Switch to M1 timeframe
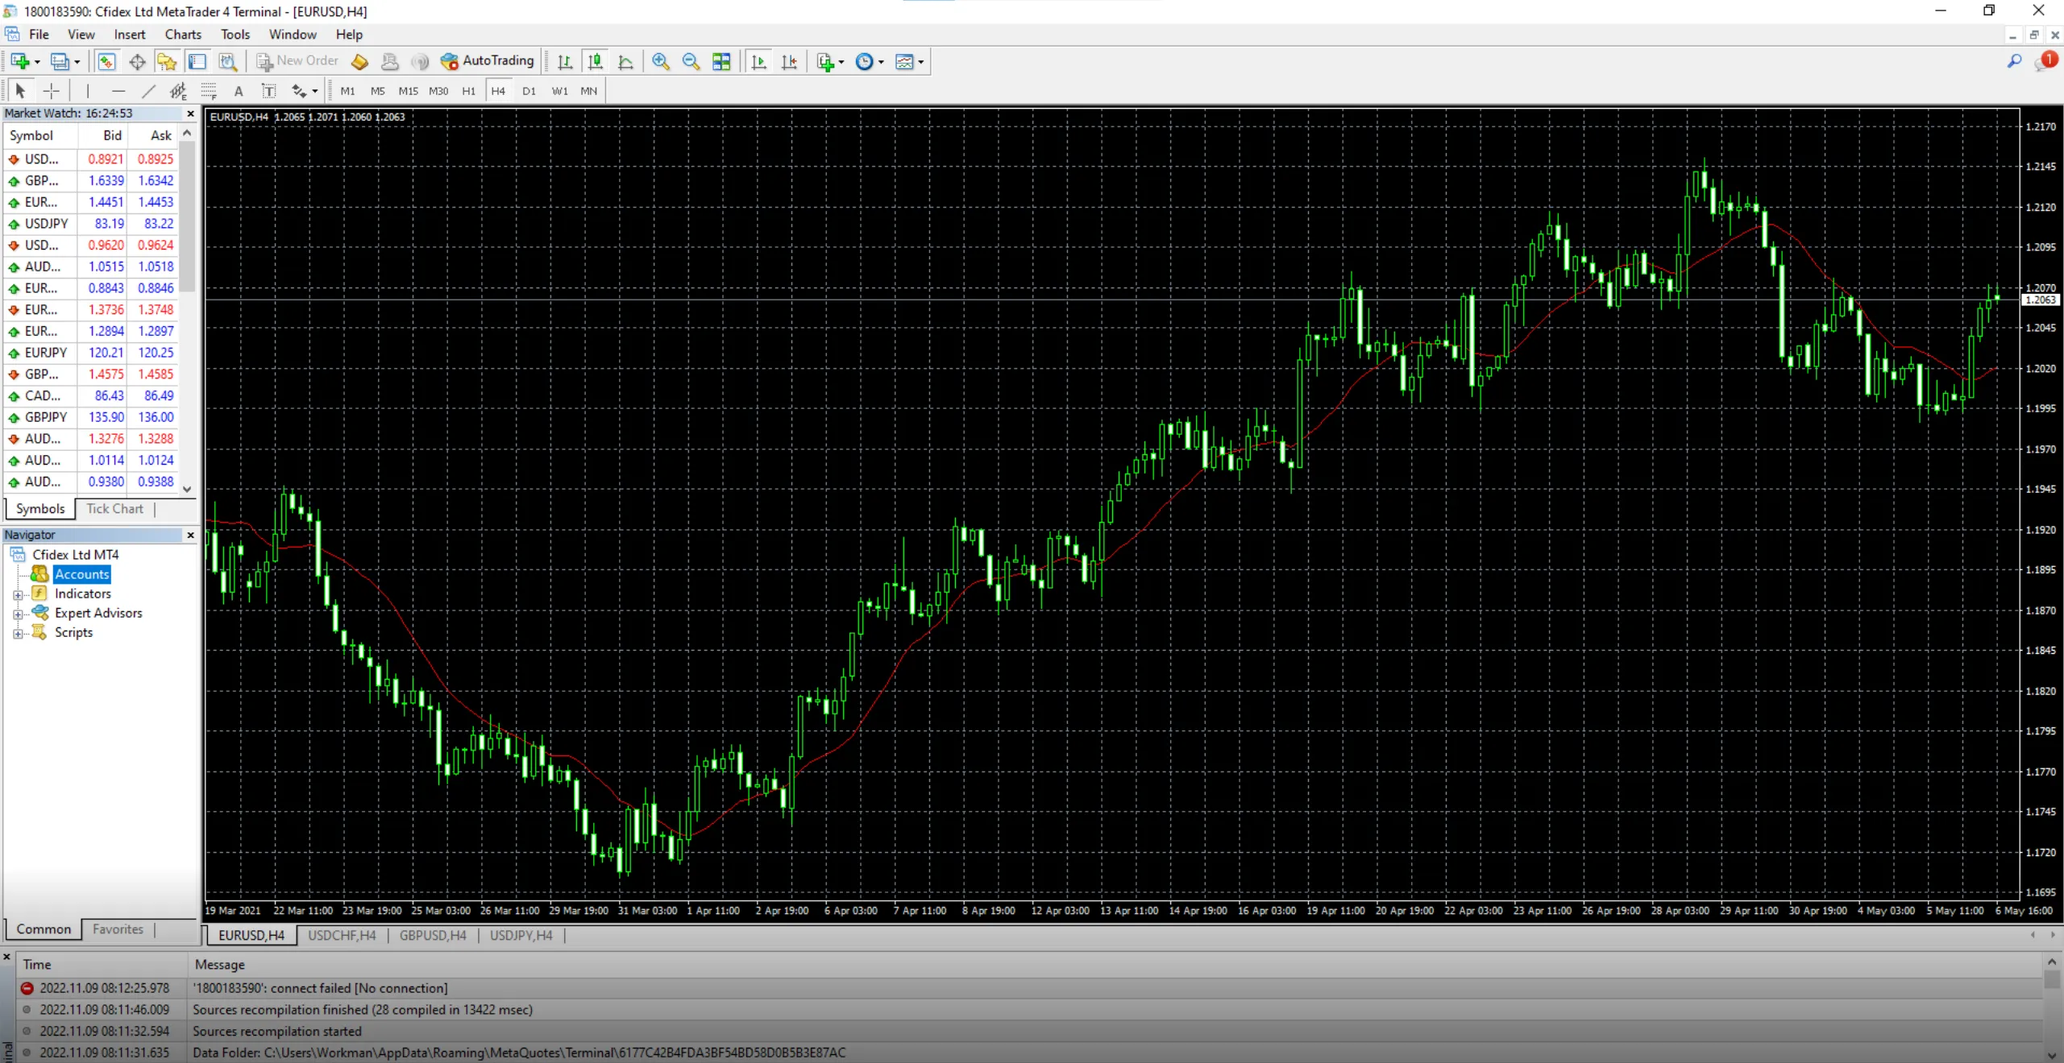This screenshot has height=1063, width=2064. pyautogui.click(x=347, y=91)
